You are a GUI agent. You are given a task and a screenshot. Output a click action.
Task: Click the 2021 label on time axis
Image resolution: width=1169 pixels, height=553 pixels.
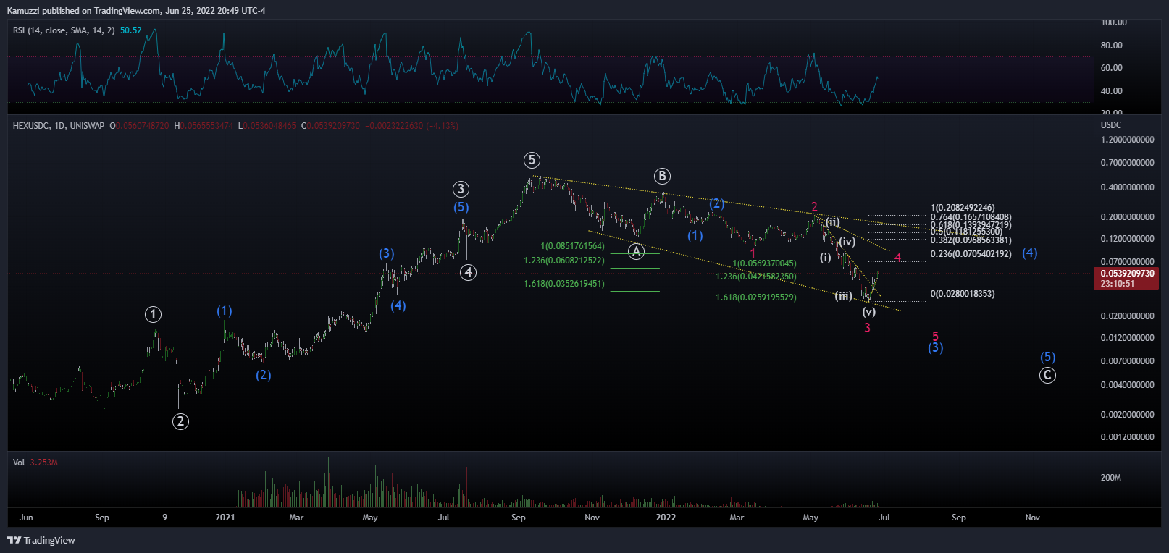pos(225,518)
